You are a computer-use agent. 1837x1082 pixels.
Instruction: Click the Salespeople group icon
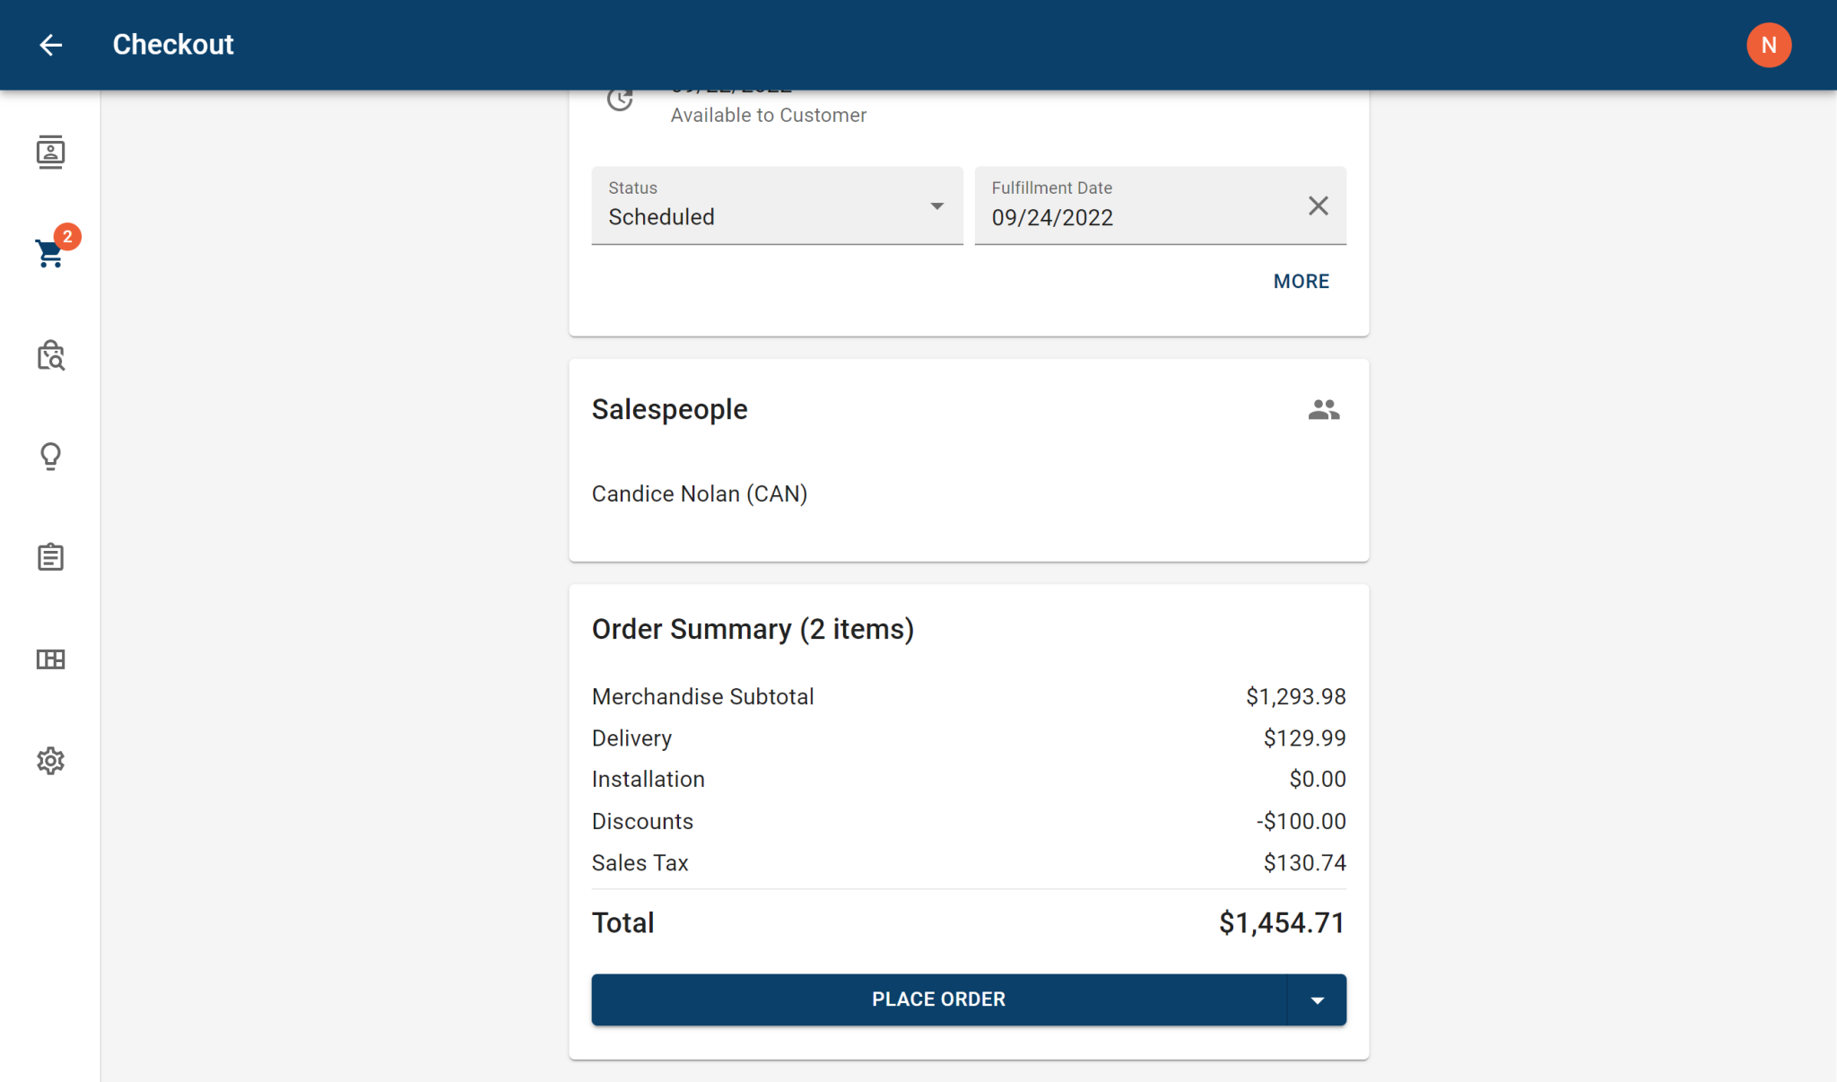(x=1323, y=410)
